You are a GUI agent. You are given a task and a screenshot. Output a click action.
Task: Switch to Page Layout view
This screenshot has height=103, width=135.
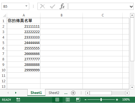pyautogui.click(x=68, y=99)
